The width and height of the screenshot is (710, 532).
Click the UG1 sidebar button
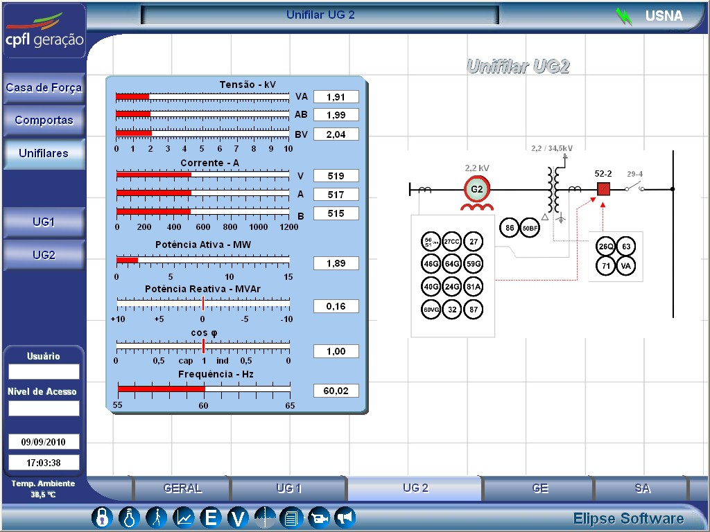pos(44,222)
